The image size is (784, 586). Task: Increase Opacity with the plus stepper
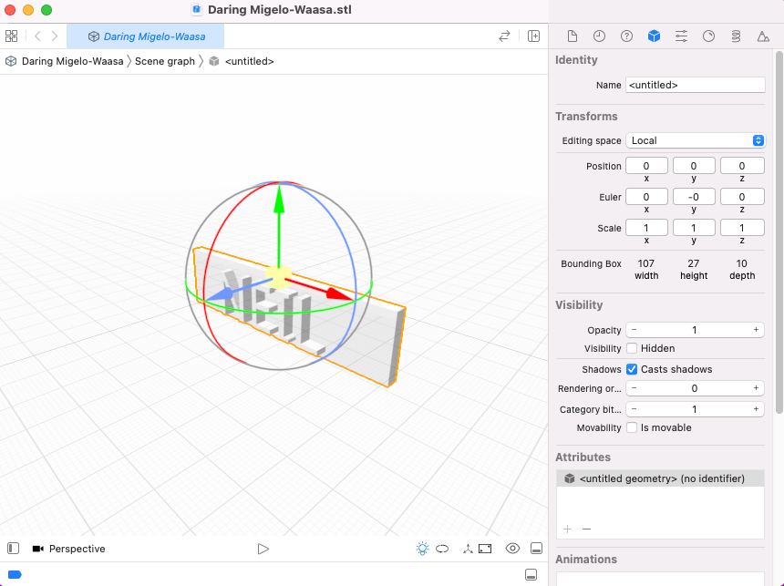756,330
